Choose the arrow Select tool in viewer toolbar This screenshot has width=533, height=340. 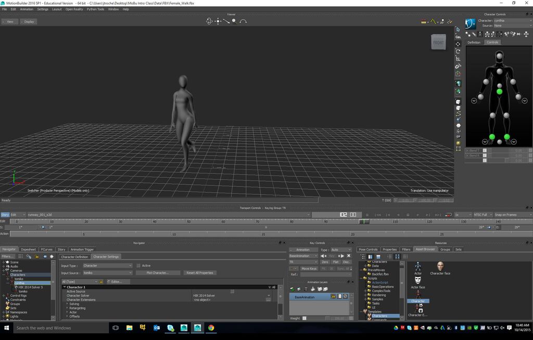tap(458, 30)
